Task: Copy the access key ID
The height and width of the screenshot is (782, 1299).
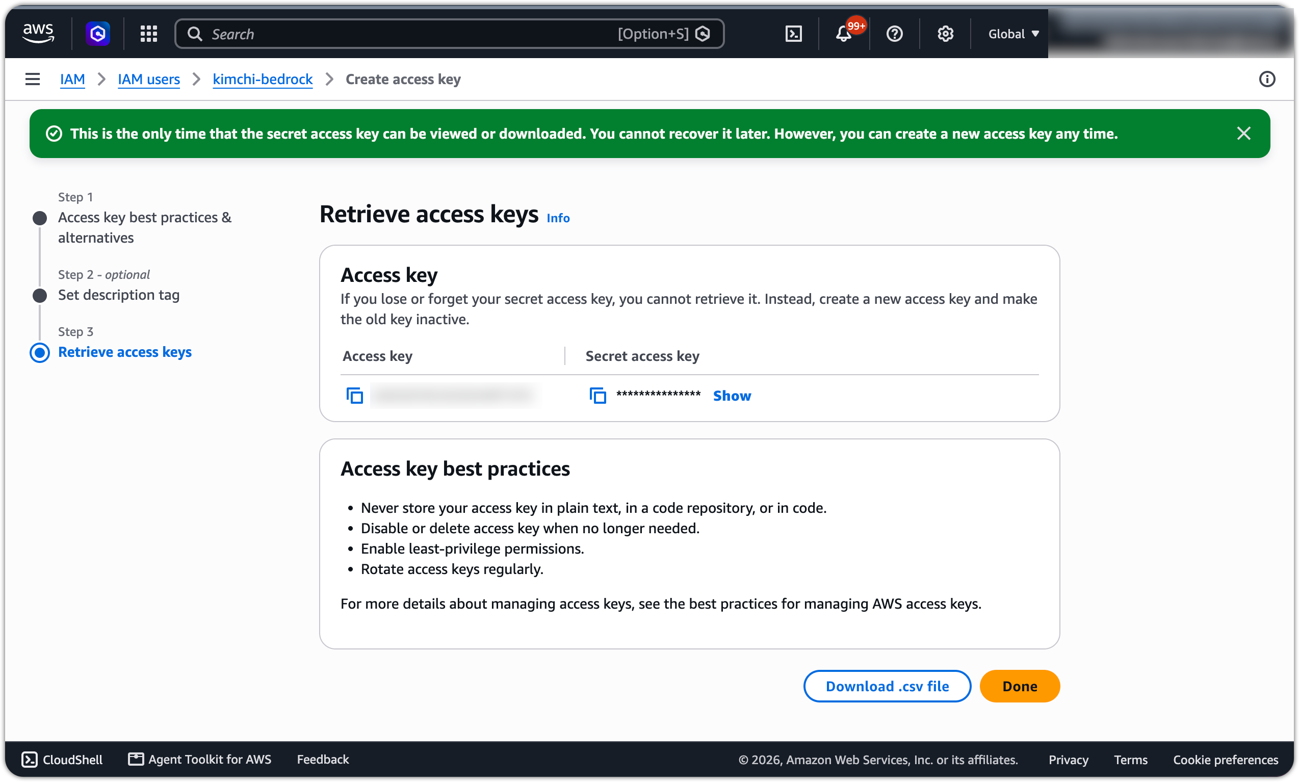Action: pos(354,395)
